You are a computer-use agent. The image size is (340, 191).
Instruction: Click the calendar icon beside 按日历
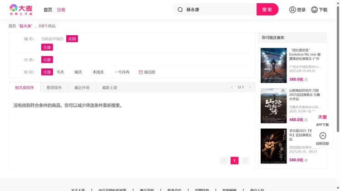[x=141, y=72]
